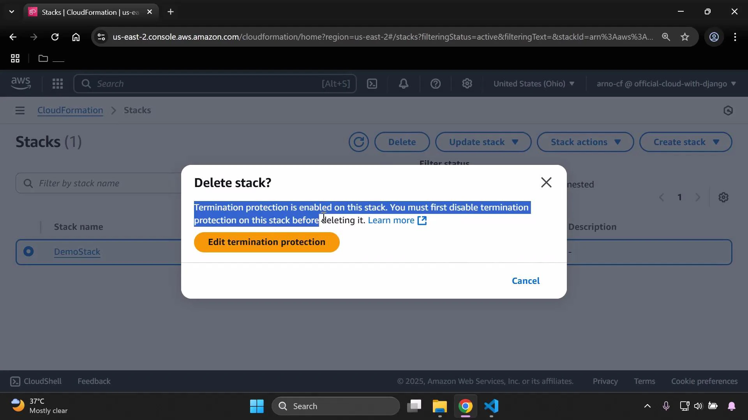This screenshot has width=748, height=420.
Task: Click Edit termination protection
Action: [266, 242]
